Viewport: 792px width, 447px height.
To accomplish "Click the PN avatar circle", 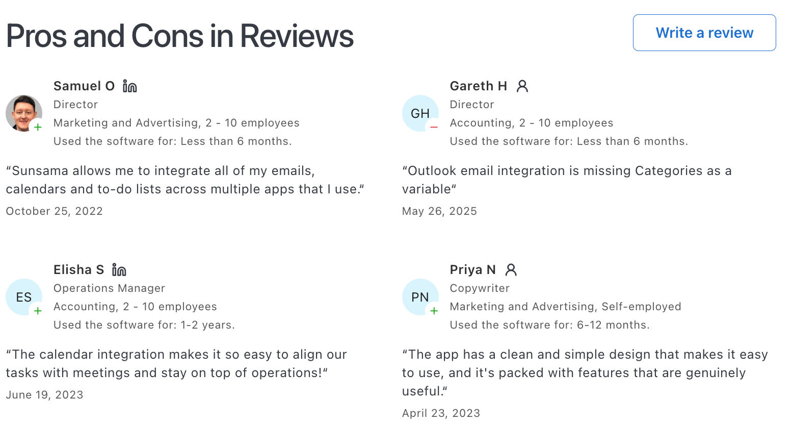I will [x=420, y=296].
